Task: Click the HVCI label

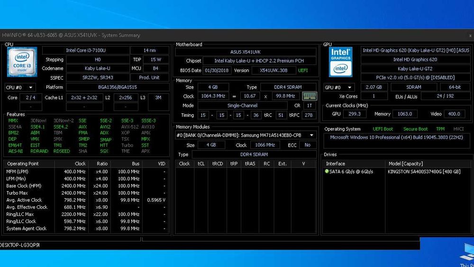Action: click(x=458, y=129)
